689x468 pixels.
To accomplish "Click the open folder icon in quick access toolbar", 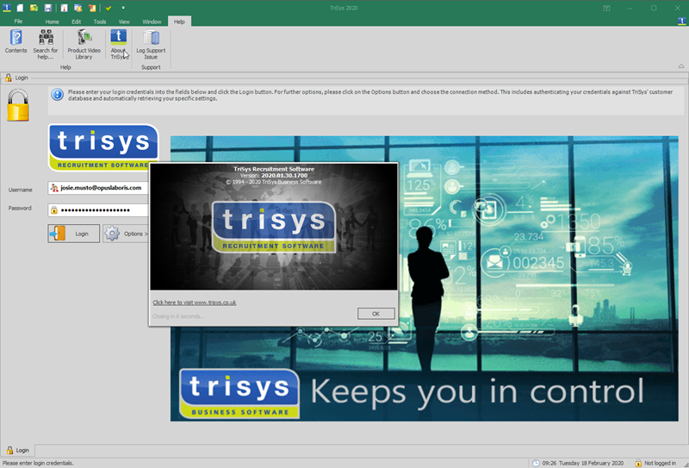I will pos(34,8).
